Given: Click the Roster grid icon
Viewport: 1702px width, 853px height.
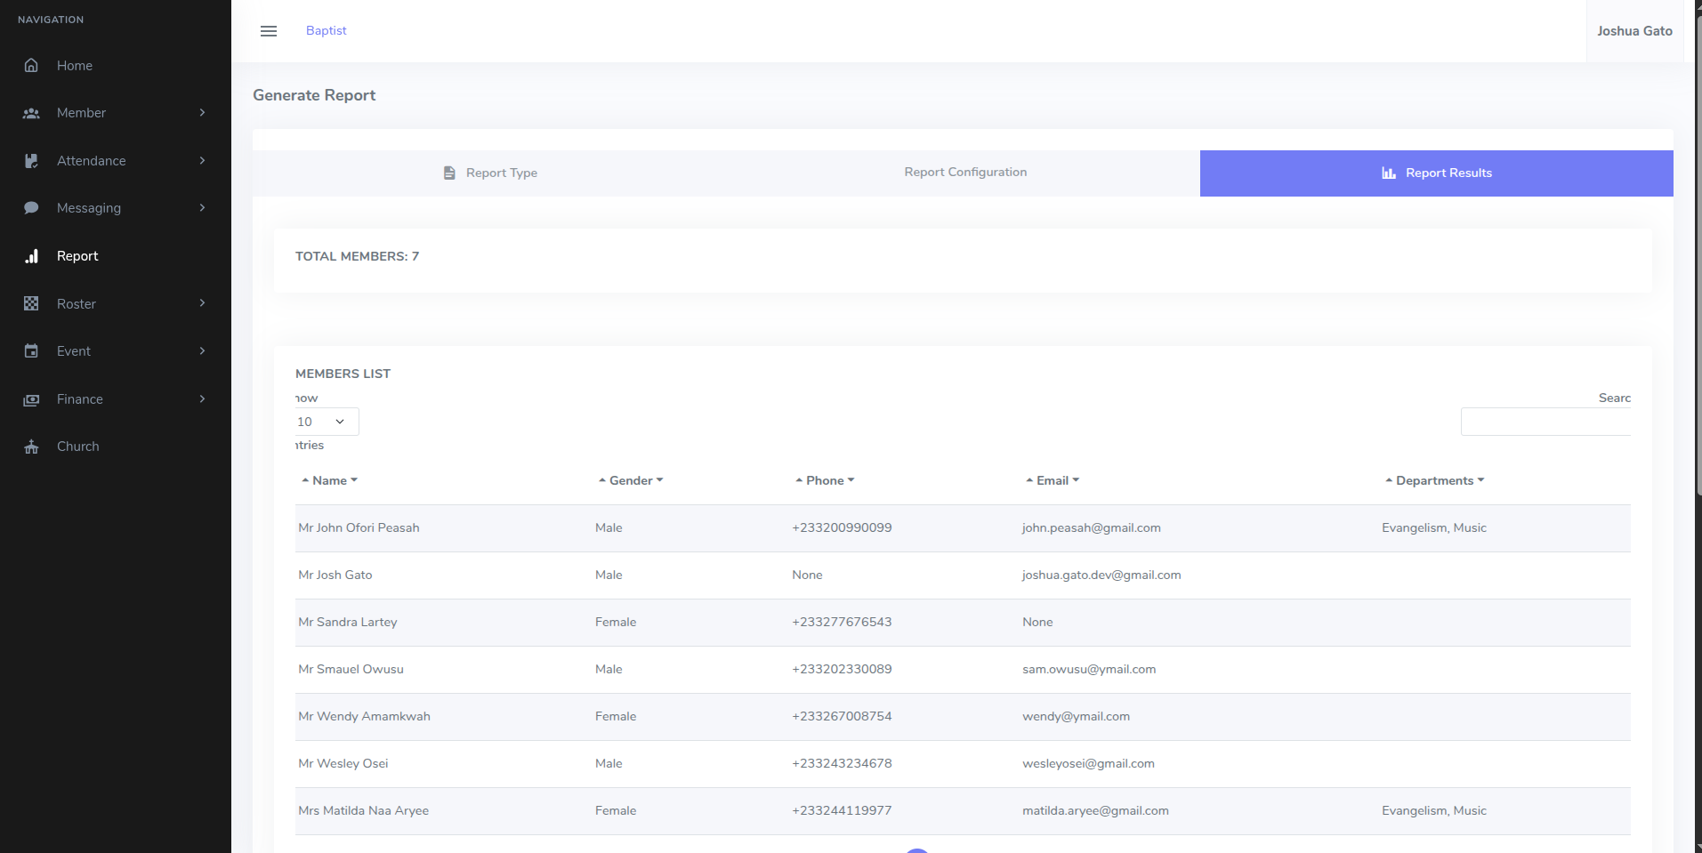Looking at the screenshot, I should [31, 303].
